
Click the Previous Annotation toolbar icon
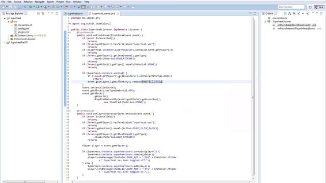click(x=105, y=7)
